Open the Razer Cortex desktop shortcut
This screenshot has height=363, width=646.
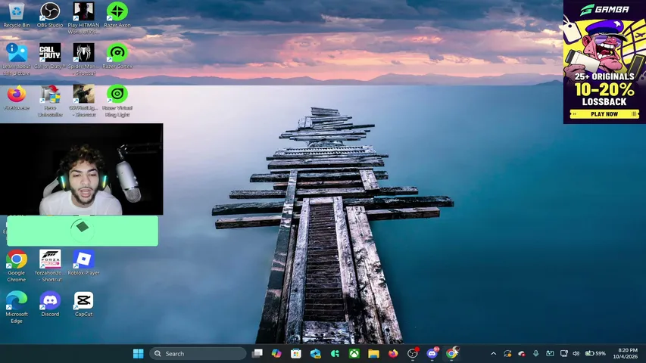pyautogui.click(x=117, y=56)
